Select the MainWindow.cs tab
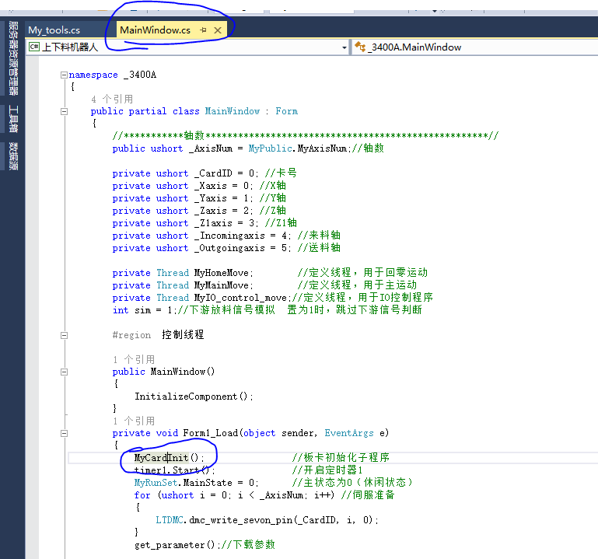Viewport: 598px width, 559px height. [x=155, y=30]
